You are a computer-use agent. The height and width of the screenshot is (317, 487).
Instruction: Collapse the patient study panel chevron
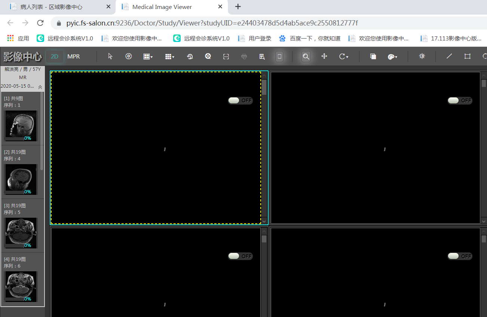click(x=40, y=87)
